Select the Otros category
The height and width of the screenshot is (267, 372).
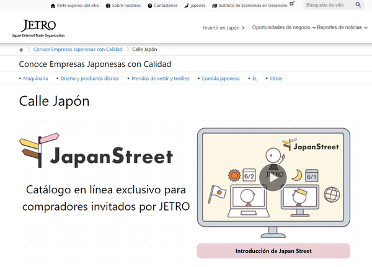[276, 79]
